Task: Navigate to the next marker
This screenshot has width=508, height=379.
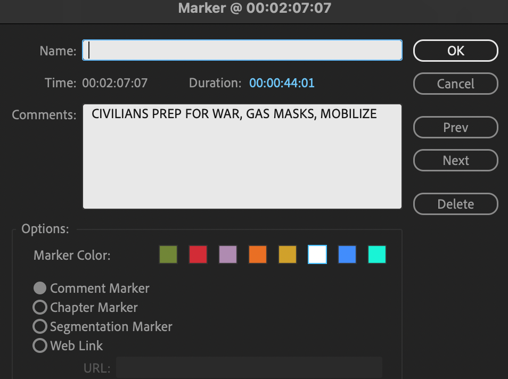Action: 455,160
